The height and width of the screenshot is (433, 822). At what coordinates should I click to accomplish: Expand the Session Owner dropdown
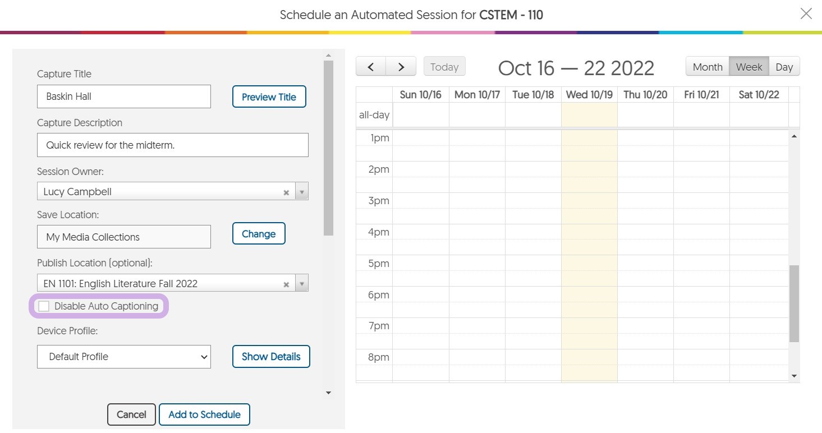[x=302, y=192]
